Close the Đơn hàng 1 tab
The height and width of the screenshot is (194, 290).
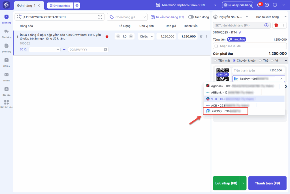[x=39, y=6]
